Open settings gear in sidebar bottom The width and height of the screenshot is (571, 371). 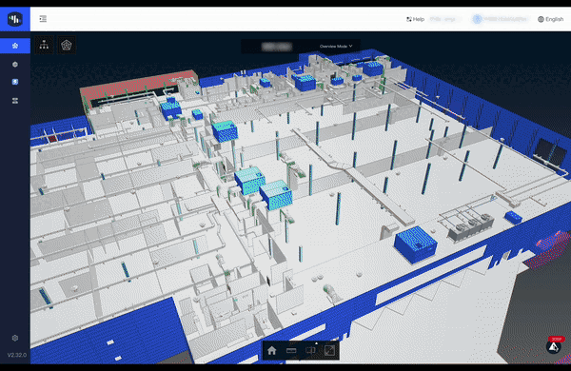pyautogui.click(x=15, y=338)
